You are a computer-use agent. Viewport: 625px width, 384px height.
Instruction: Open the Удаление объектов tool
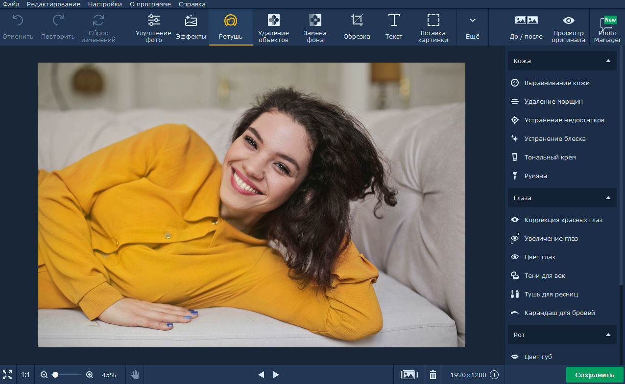(x=273, y=27)
